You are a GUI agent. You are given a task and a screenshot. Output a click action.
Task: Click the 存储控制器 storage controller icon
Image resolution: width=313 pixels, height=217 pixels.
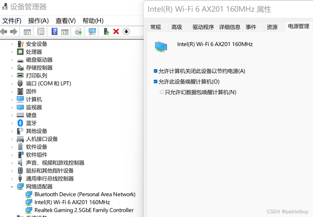[x=20, y=67]
